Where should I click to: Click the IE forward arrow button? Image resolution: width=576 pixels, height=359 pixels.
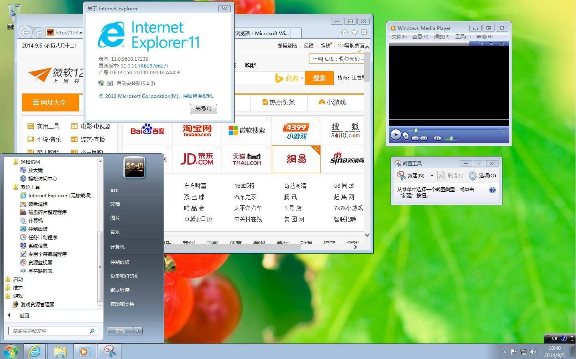[x=39, y=32]
